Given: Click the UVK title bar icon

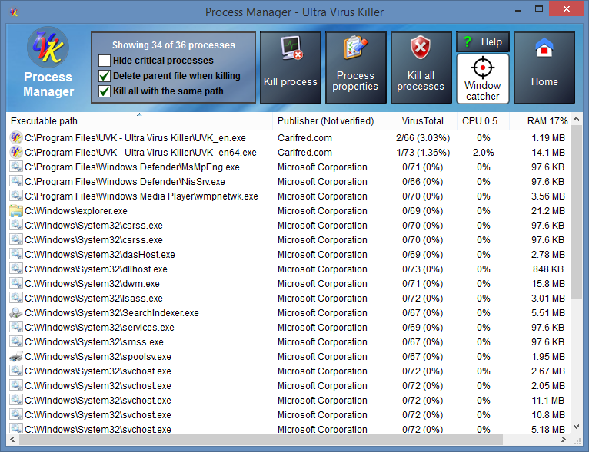Looking at the screenshot, I should coord(15,12).
